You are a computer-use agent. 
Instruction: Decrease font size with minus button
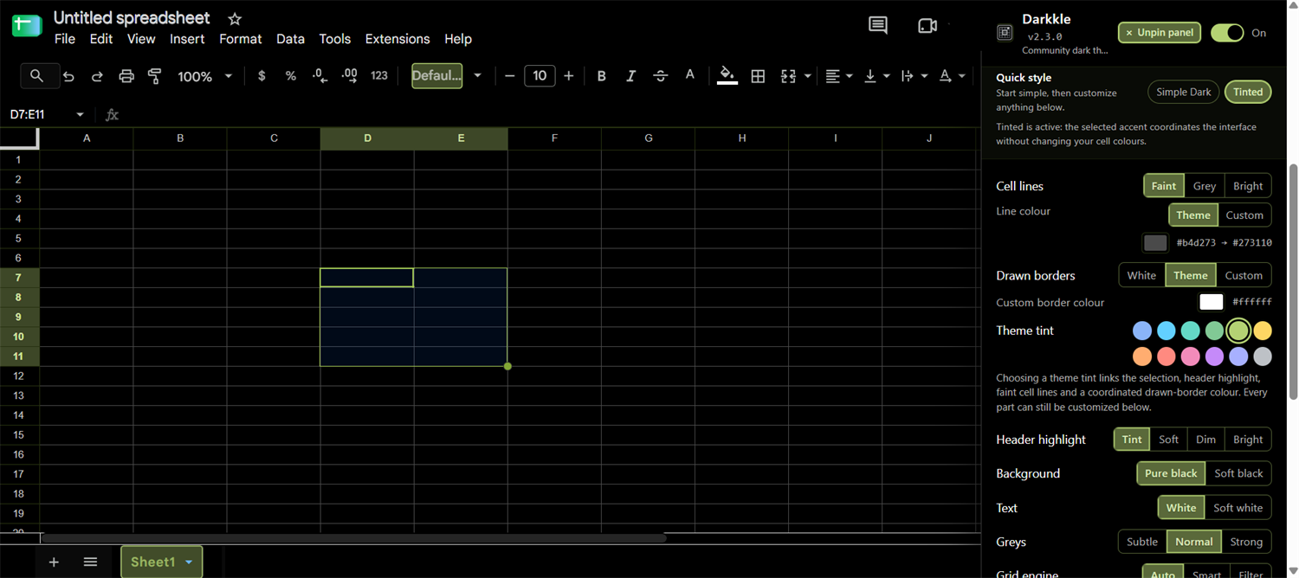[509, 76]
